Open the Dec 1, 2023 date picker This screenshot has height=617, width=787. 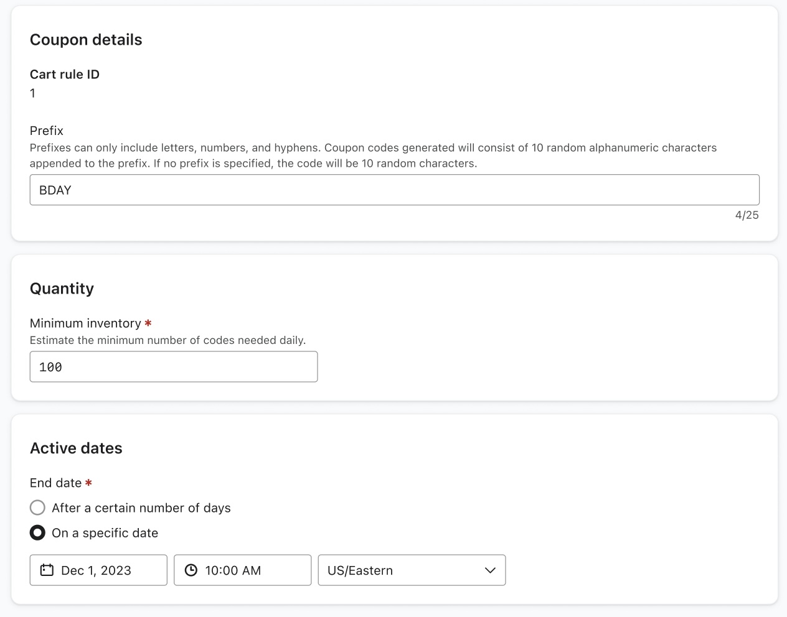pyautogui.click(x=98, y=570)
